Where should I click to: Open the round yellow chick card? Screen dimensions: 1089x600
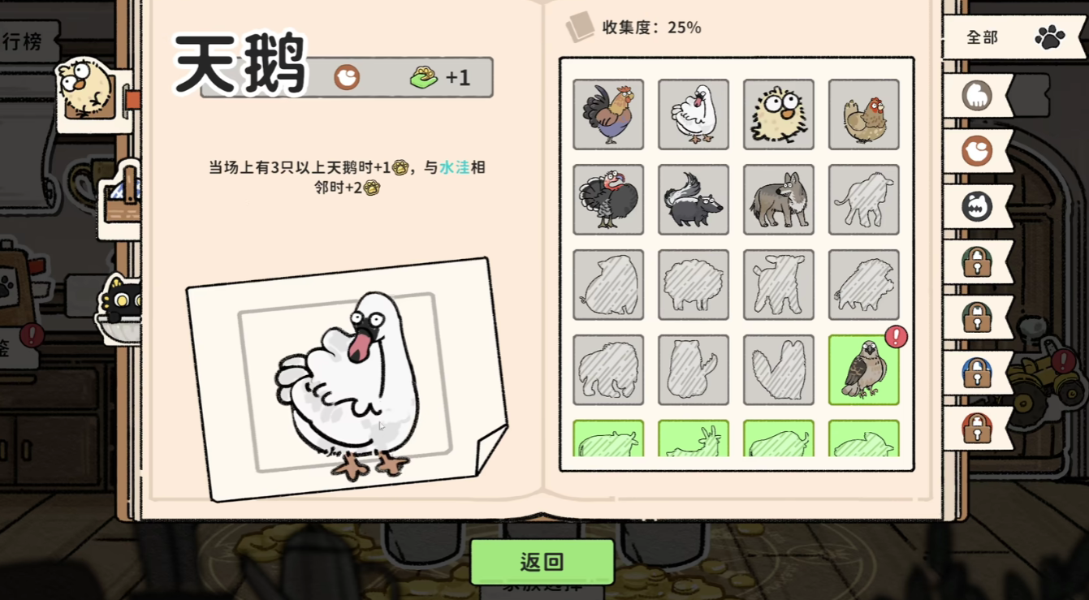point(779,114)
